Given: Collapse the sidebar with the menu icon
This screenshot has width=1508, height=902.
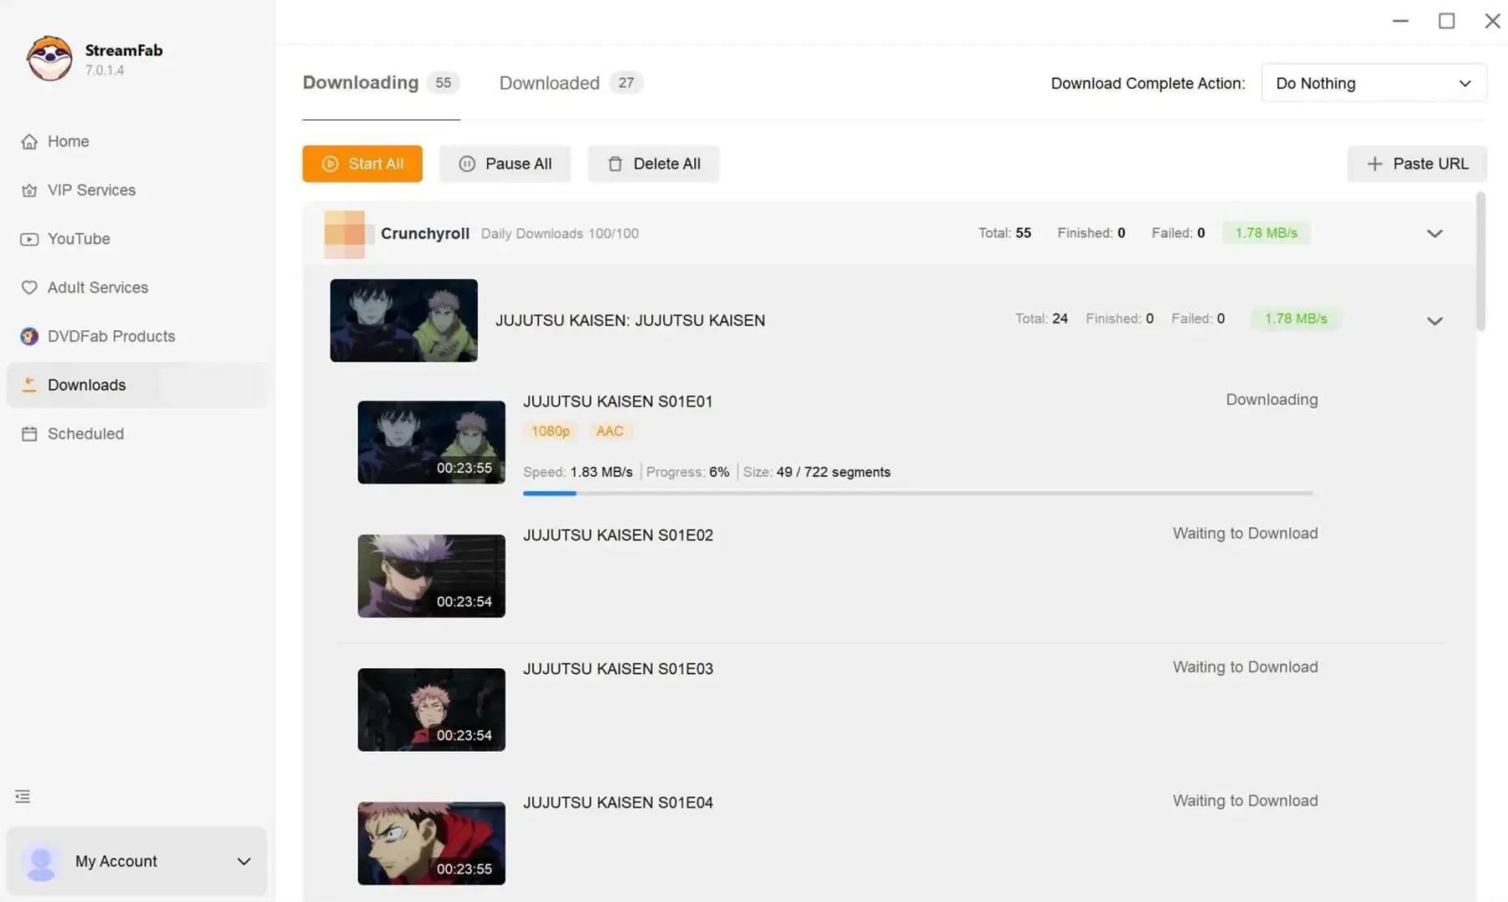Looking at the screenshot, I should pos(23,797).
